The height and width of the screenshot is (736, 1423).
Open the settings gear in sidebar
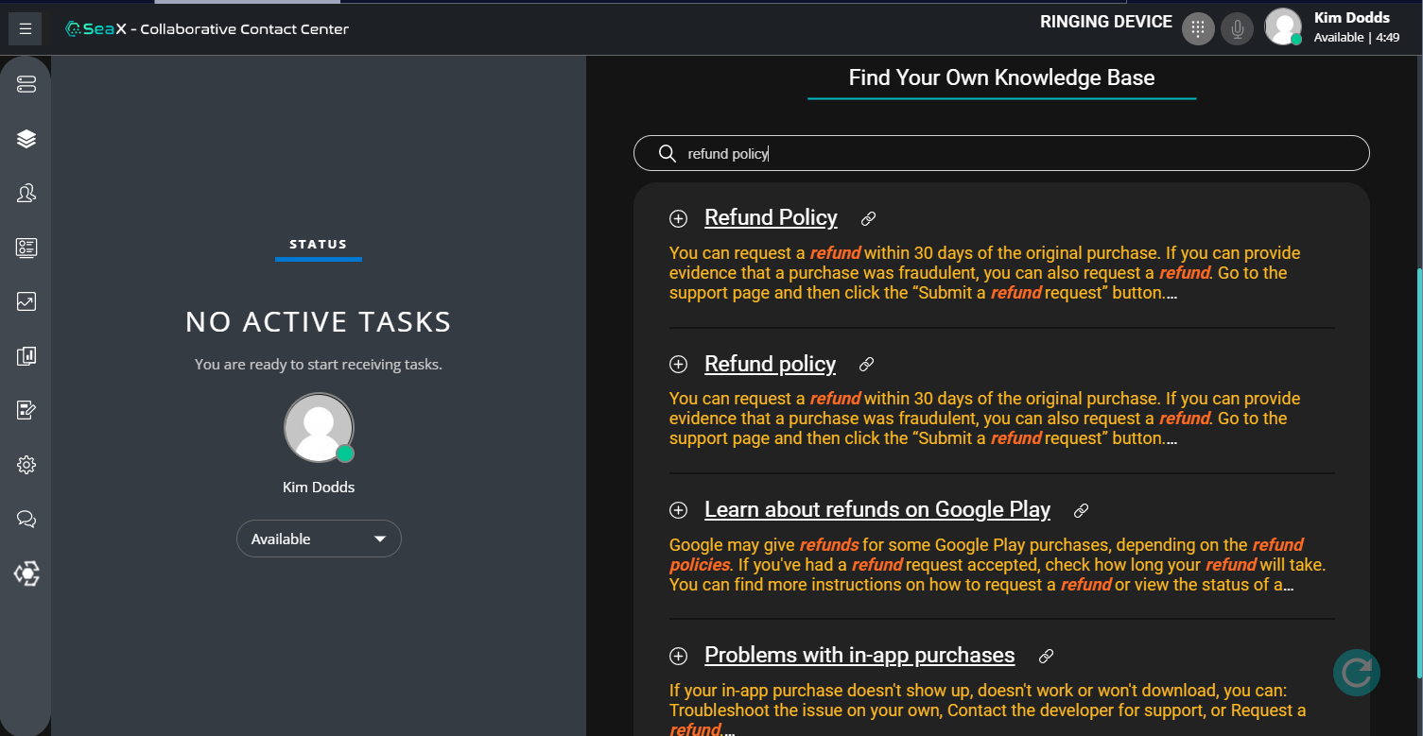[x=26, y=465]
